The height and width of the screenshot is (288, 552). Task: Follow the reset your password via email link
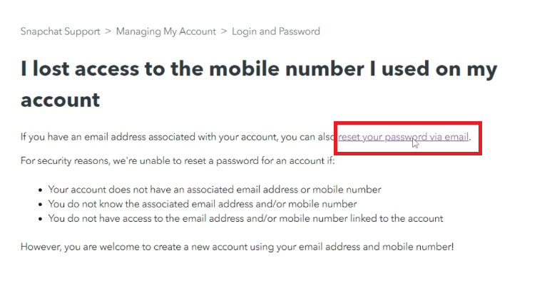(x=404, y=137)
